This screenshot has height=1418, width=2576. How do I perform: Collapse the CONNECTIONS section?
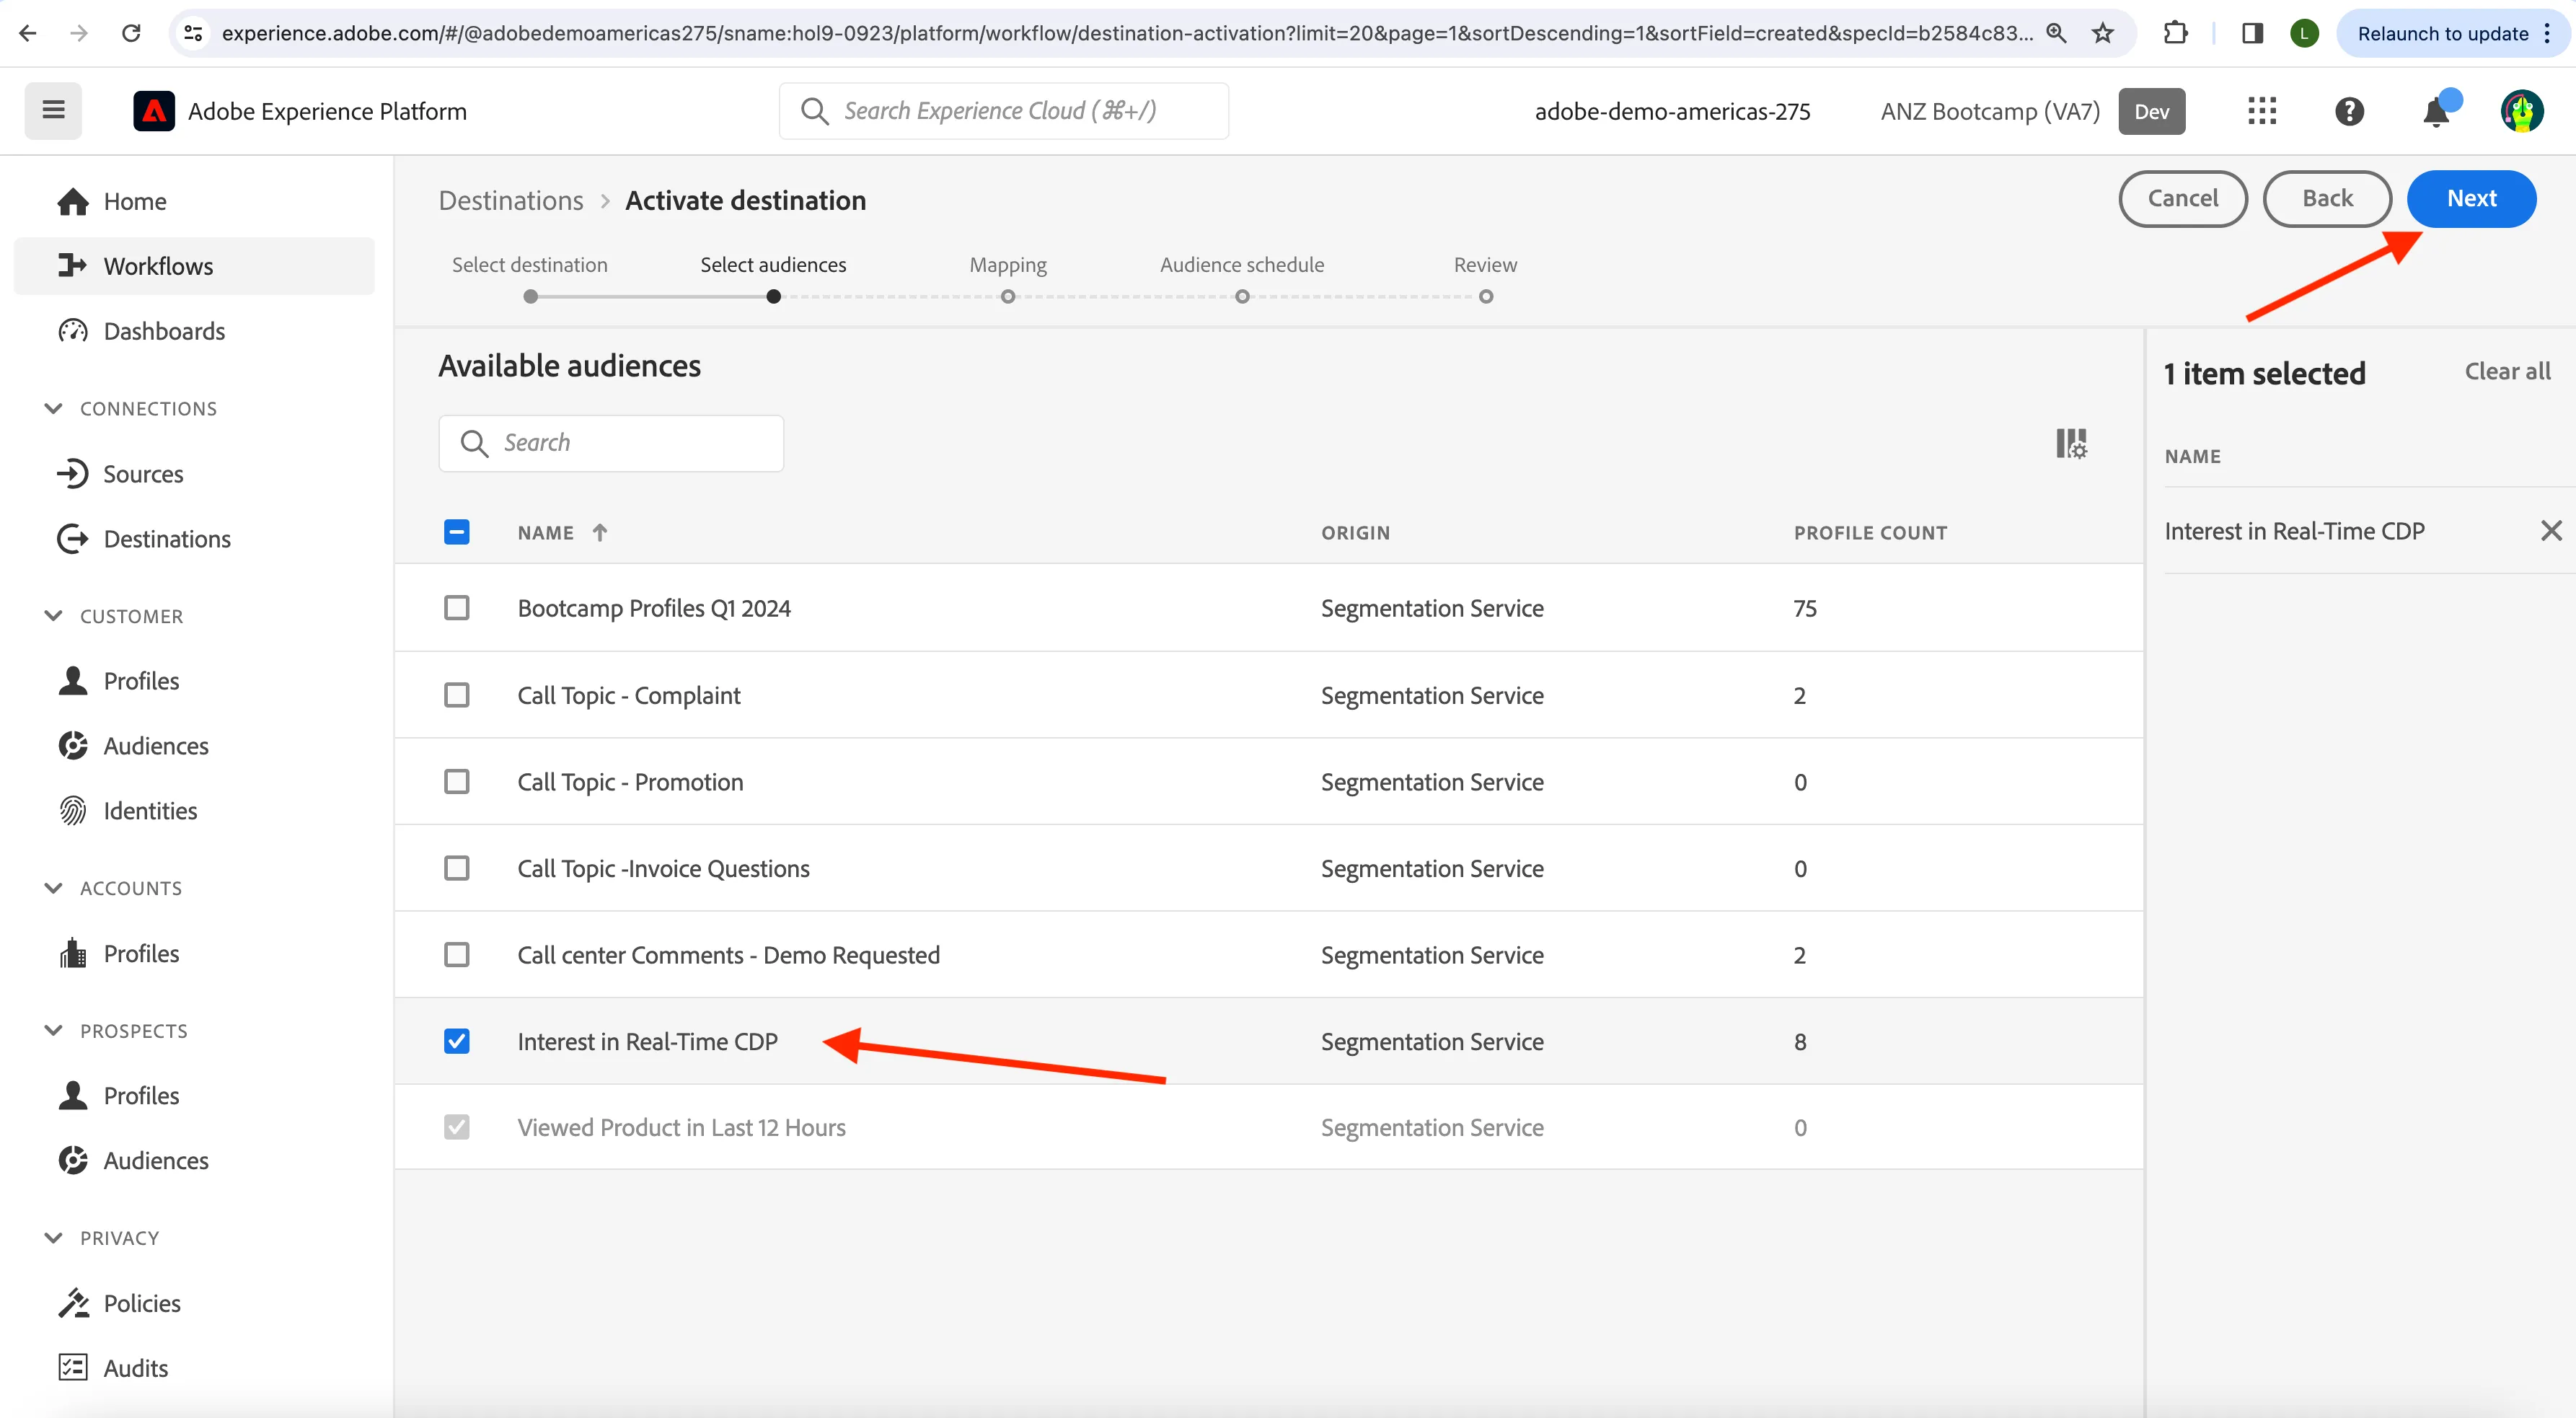point(54,408)
